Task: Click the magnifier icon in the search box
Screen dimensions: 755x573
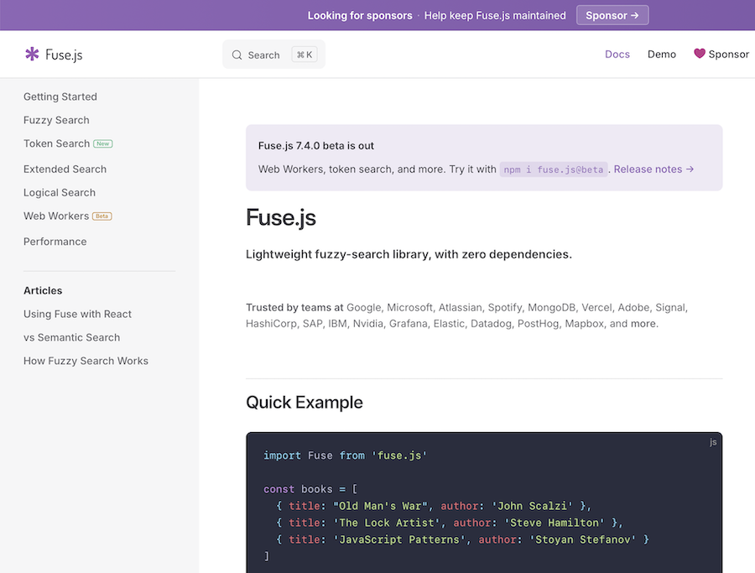Action: pyautogui.click(x=237, y=55)
